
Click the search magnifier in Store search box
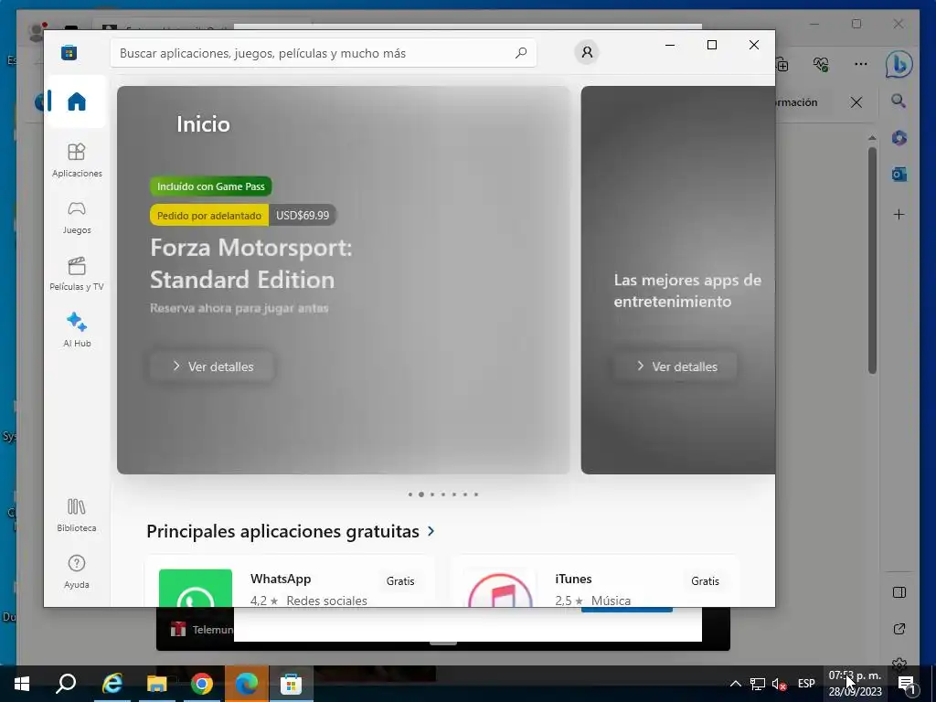[520, 52]
